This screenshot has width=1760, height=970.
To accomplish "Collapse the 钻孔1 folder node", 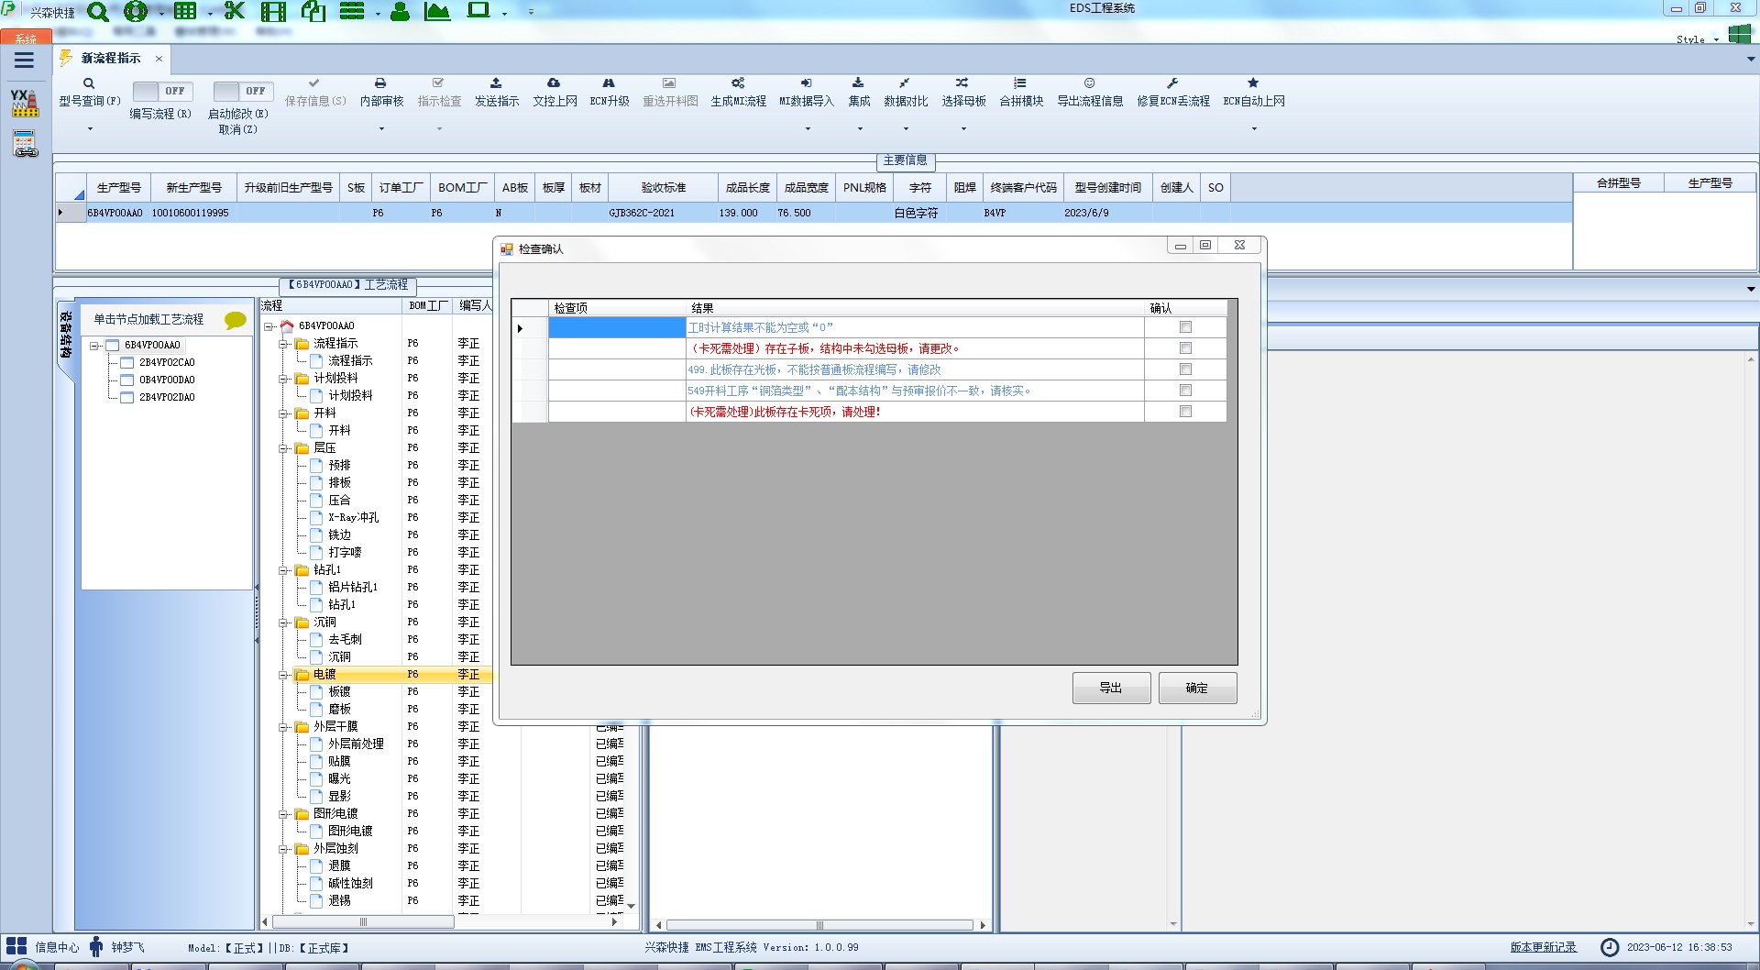I will click(283, 570).
